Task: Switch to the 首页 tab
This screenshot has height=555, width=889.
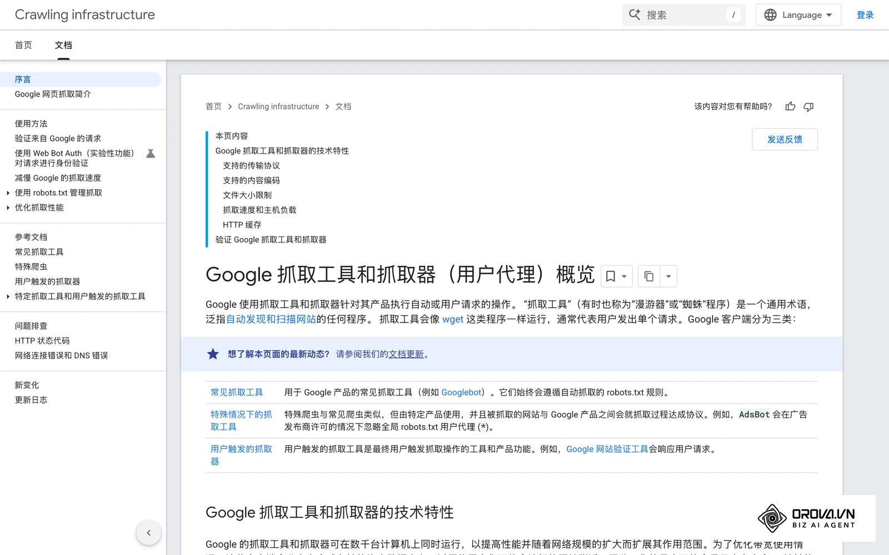Action: pos(23,45)
